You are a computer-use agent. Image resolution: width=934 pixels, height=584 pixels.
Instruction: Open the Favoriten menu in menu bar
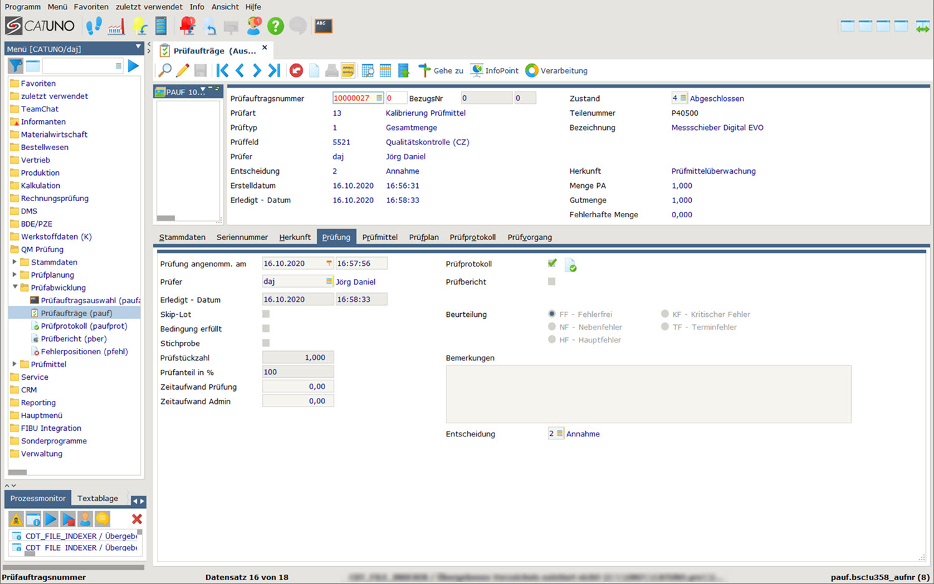point(91,7)
